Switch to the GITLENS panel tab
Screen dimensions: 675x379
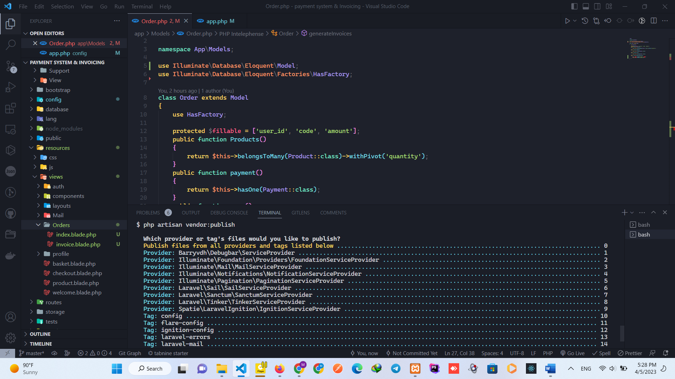point(301,213)
